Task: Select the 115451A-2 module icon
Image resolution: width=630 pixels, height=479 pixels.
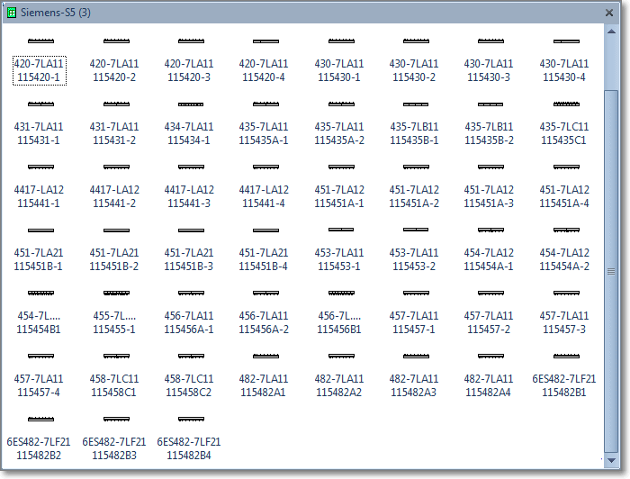Action: [x=416, y=167]
